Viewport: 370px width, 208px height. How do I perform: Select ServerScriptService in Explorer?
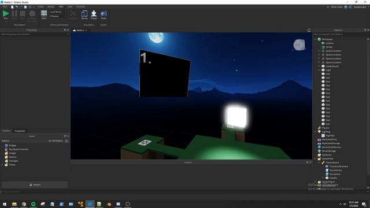[x=331, y=147]
